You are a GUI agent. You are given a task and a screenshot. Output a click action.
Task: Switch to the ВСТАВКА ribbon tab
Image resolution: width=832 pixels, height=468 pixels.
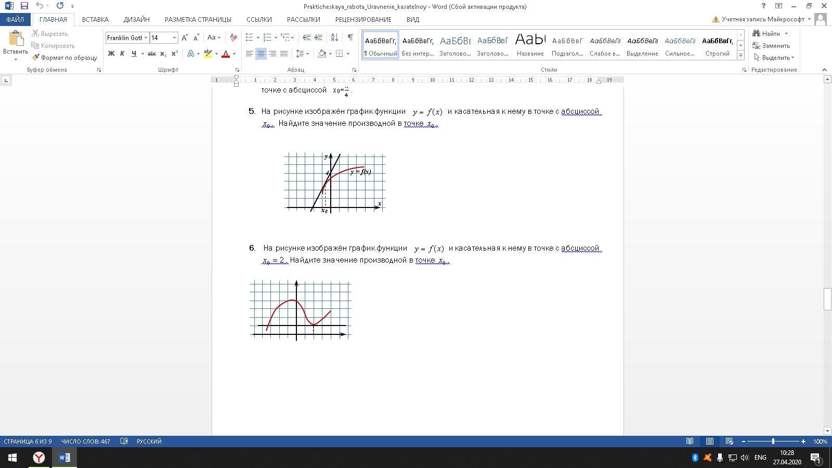click(x=95, y=19)
